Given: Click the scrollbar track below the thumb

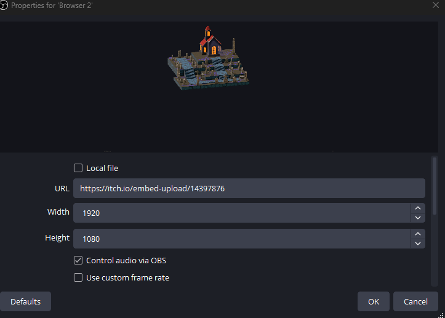Looking at the screenshot, I should (435, 250).
